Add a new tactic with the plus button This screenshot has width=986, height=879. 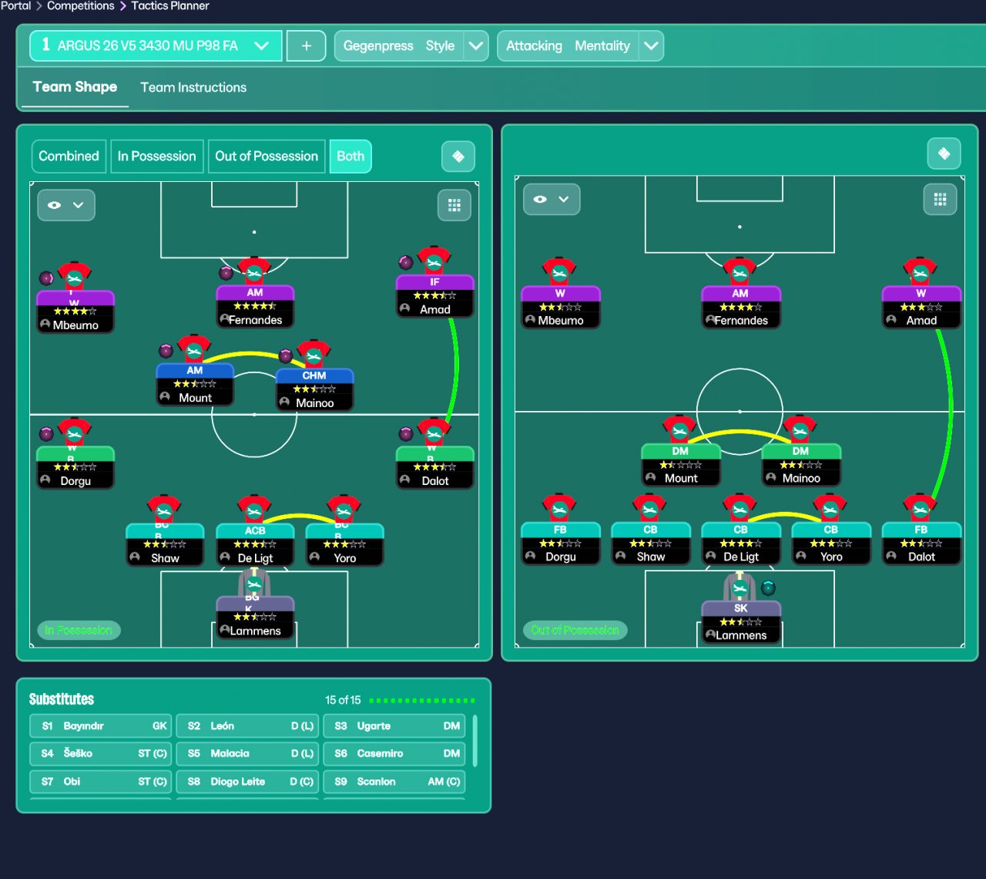coord(306,45)
